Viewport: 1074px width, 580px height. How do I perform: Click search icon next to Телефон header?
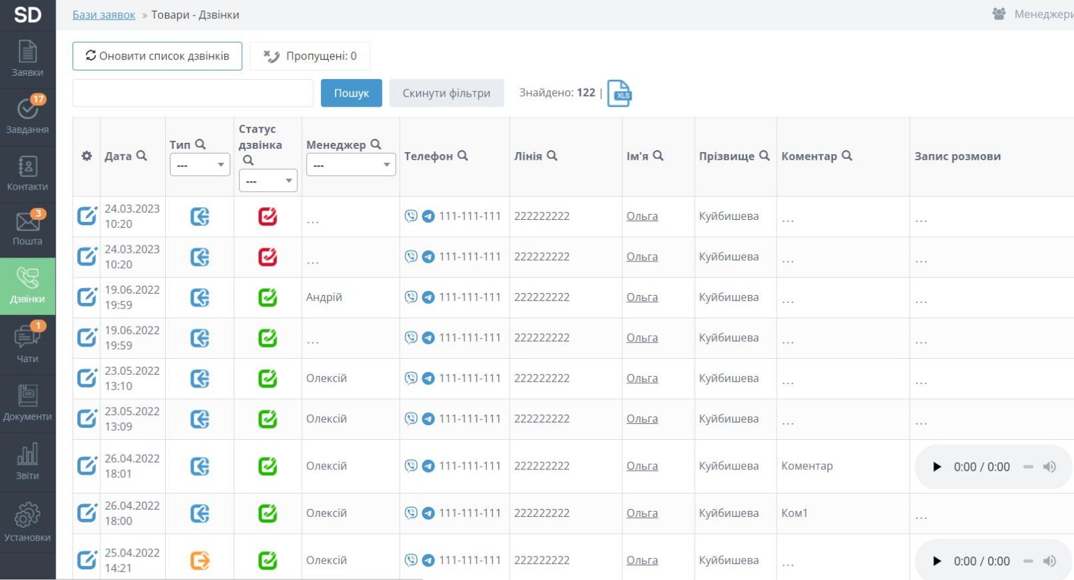tap(462, 156)
